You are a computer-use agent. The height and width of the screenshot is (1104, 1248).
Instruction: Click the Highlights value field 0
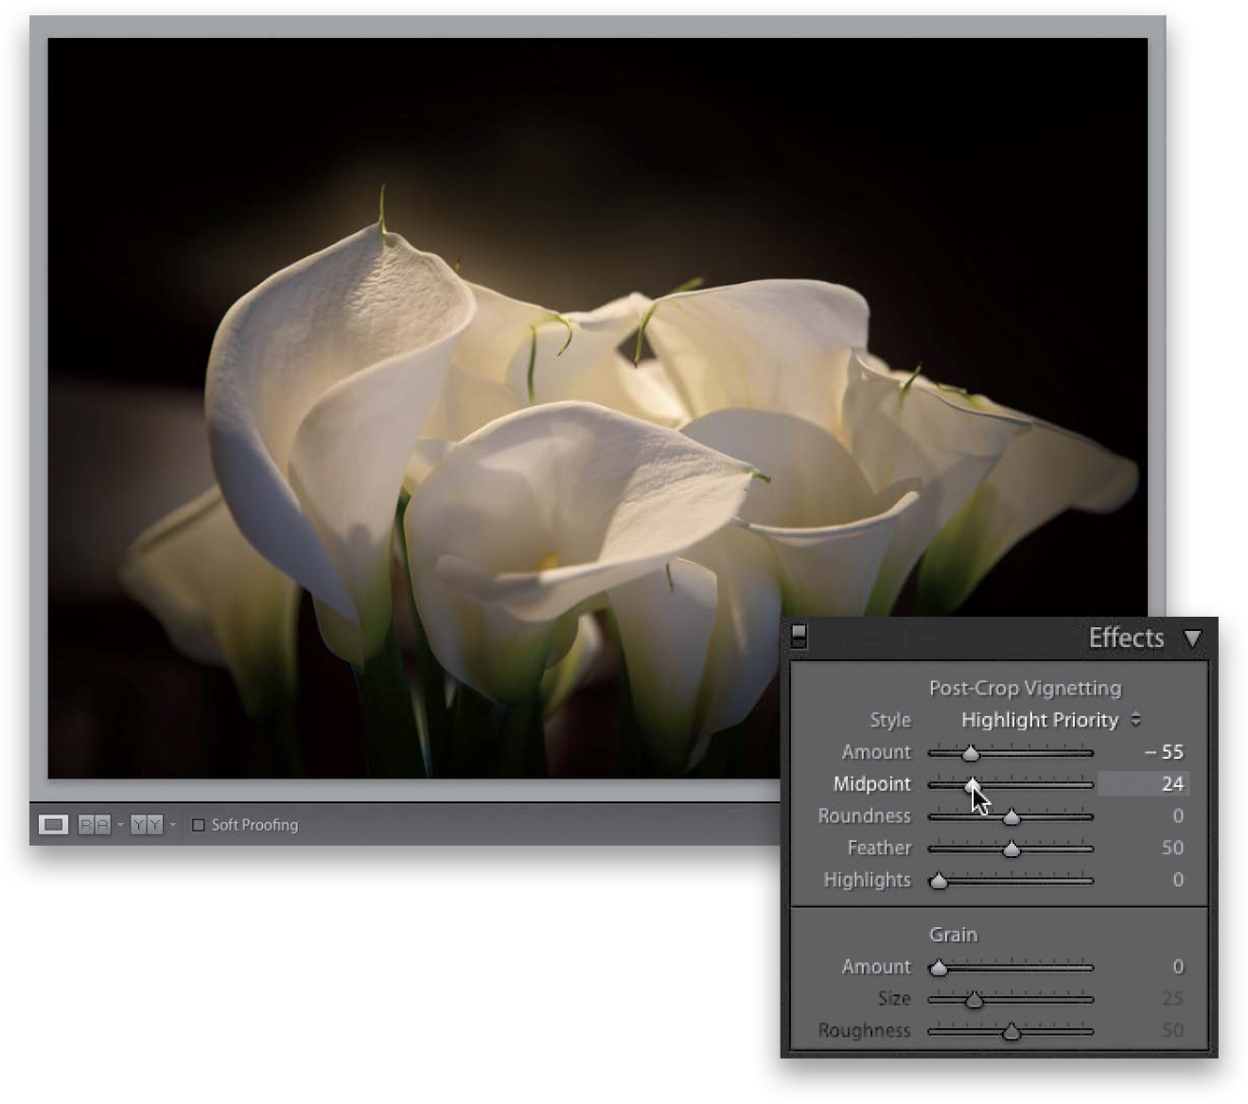click(1178, 880)
